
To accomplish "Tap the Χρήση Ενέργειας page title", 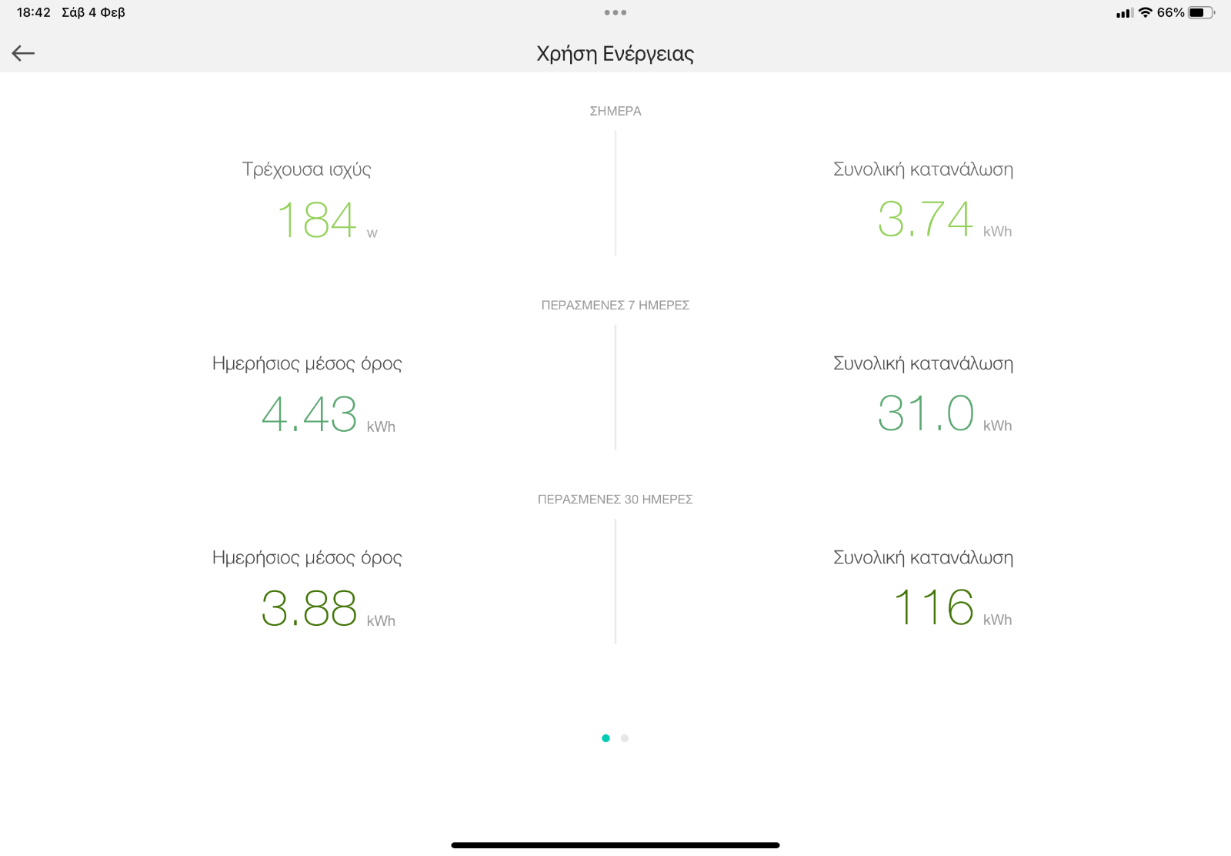I will [615, 53].
